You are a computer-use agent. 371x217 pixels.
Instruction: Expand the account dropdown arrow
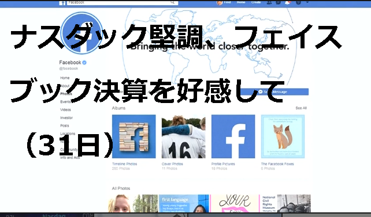[307, 2]
